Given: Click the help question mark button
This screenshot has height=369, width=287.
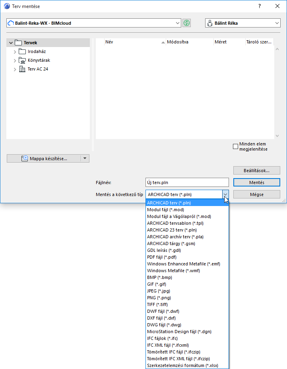Looking at the screenshot, I should [x=260, y=6].
